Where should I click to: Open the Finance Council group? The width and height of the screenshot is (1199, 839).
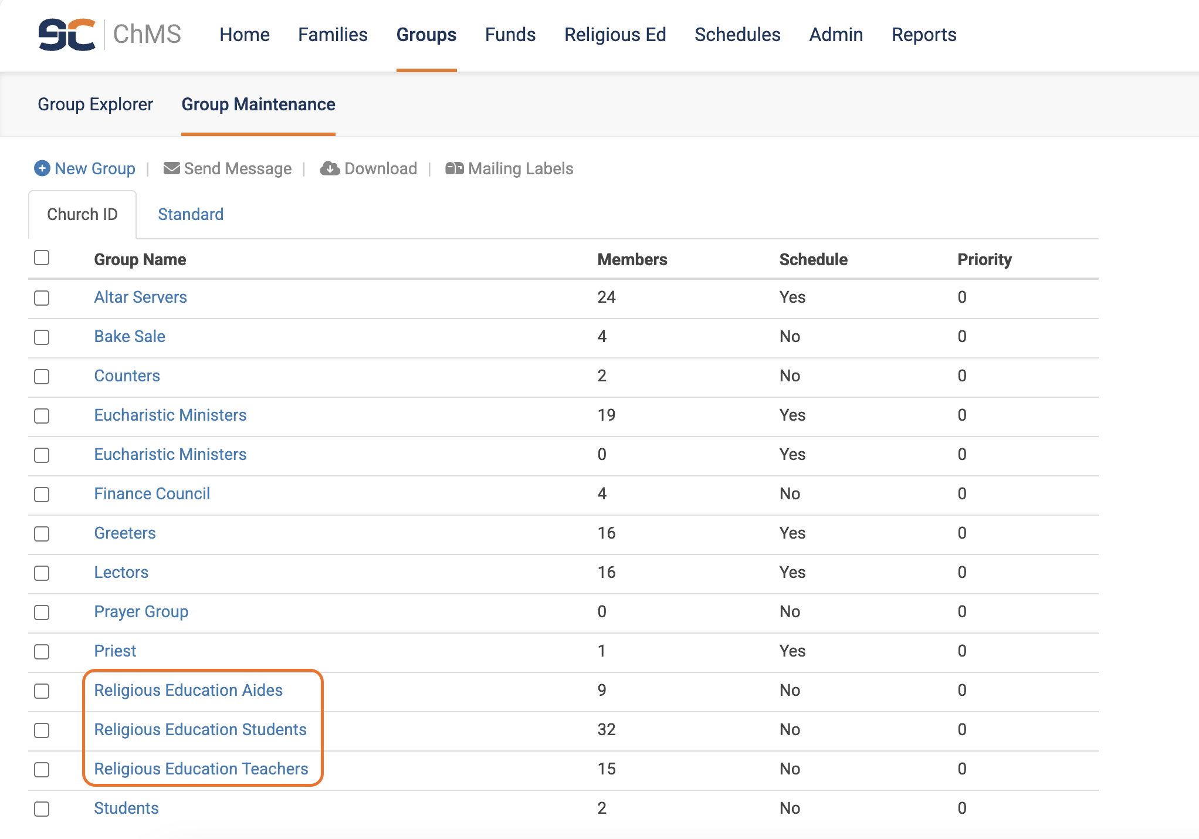click(x=152, y=493)
